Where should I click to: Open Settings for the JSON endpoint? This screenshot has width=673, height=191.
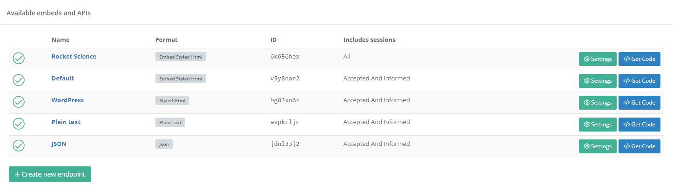(x=598, y=146)
